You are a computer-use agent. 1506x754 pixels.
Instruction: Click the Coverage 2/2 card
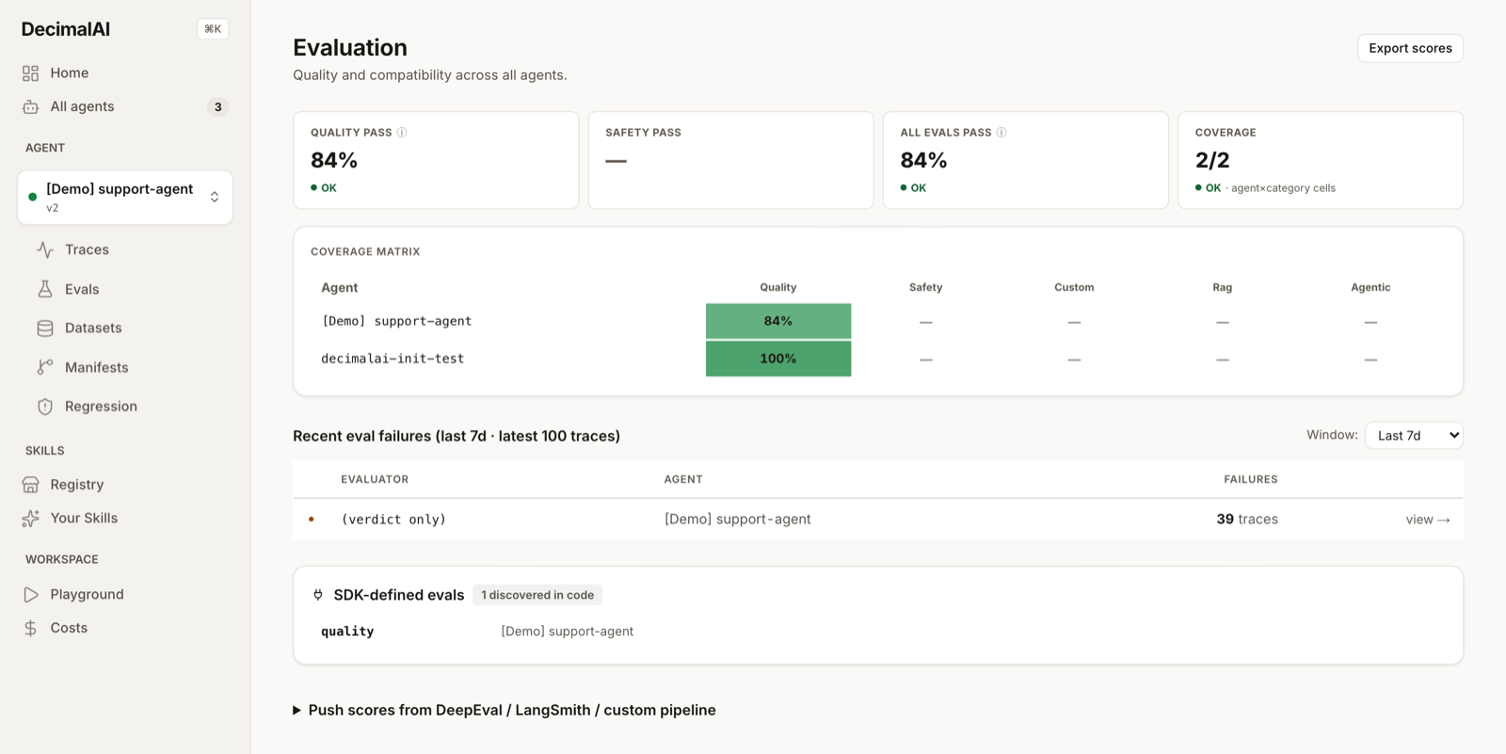pyautogui.click(x=1321, y=160)
